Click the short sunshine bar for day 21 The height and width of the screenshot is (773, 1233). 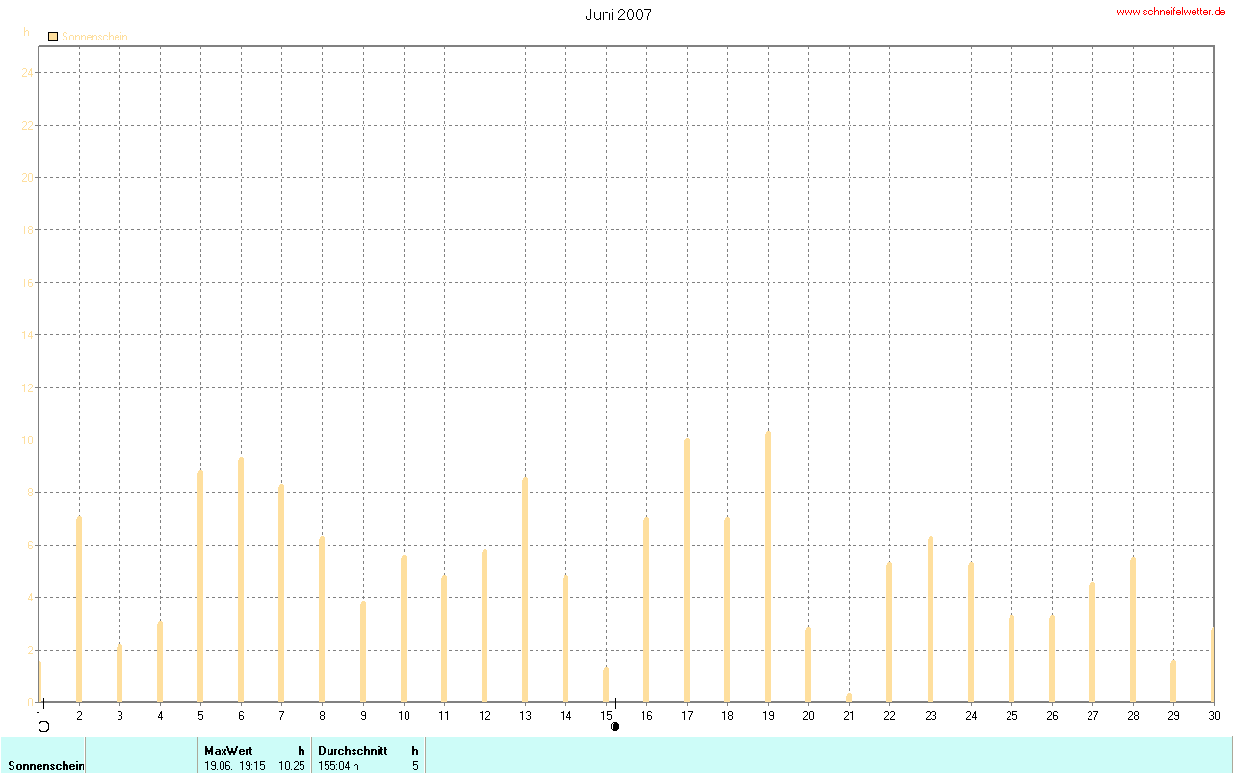coord(849,697)
